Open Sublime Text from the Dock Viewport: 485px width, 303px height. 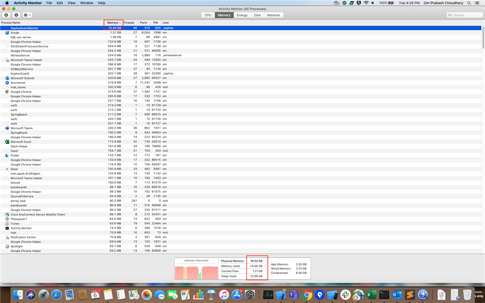click(410, 294)
